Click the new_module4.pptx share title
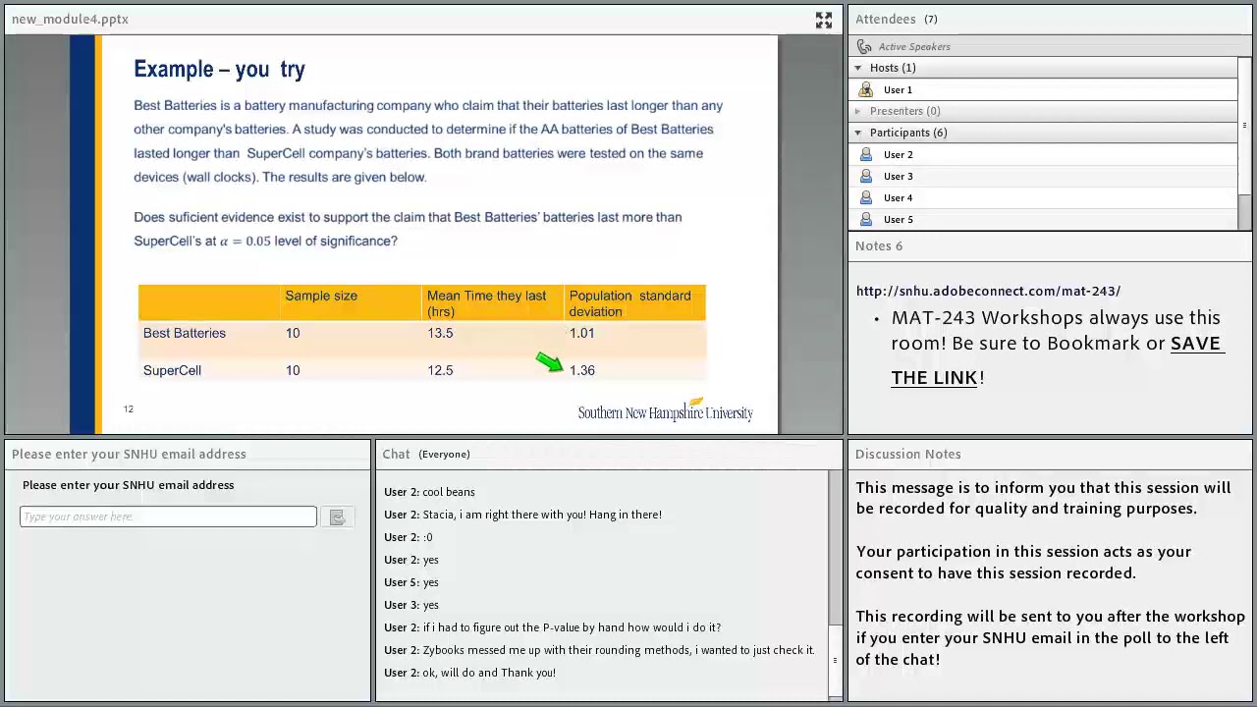This screenshot has width=1257, height=707. [70, 19]
